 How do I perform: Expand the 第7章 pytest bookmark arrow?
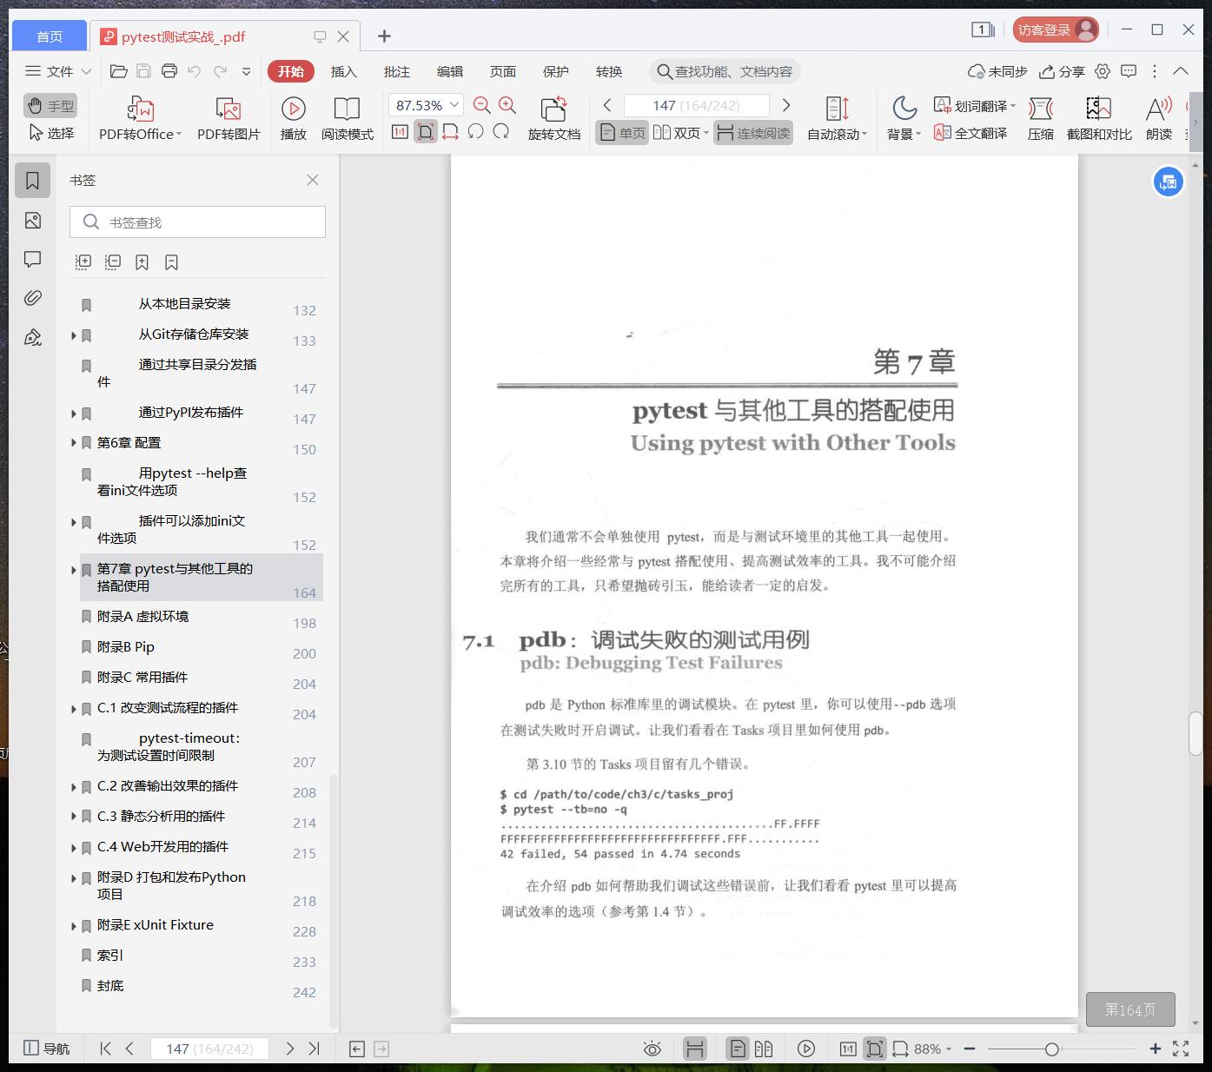74,570
